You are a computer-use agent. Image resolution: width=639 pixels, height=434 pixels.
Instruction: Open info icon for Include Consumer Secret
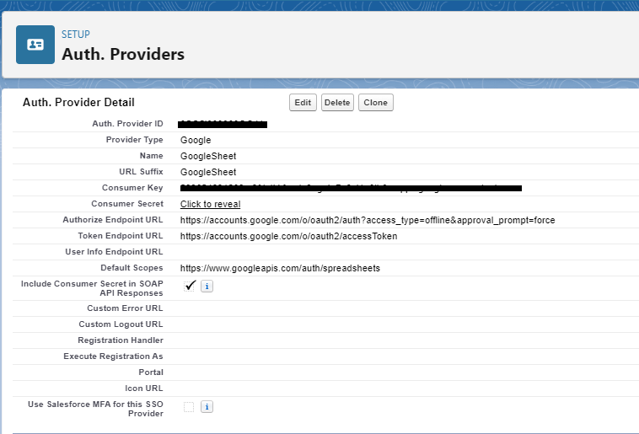coord(207,286)
